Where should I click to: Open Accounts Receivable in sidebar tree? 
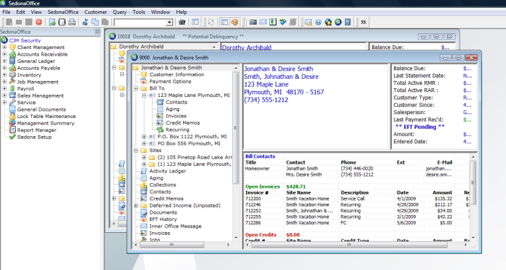pyautogui.click(x=42, y=54)
